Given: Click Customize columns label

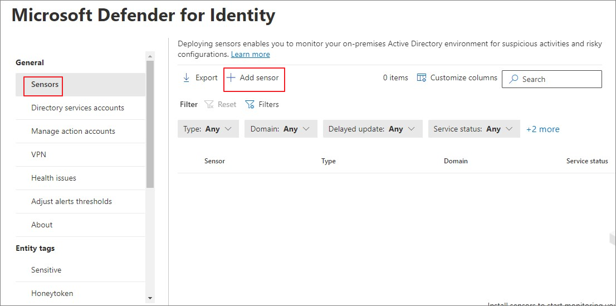Looking at the screenshot, I should pyautogui.click(x=464, y=78).
